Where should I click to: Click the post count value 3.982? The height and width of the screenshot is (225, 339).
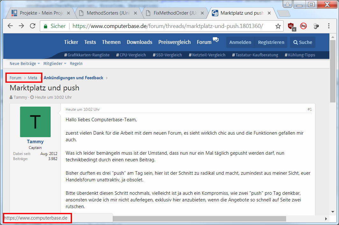pyautogui.click(x=53, y=159)
